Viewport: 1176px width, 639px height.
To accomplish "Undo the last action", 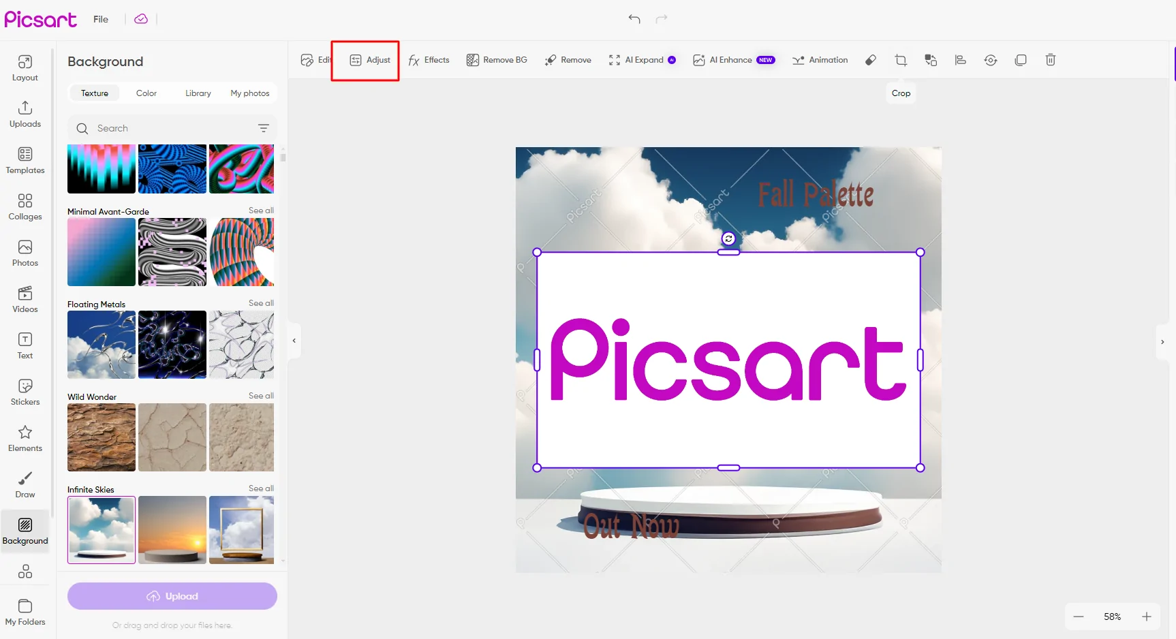I will [x=634, y=19].
